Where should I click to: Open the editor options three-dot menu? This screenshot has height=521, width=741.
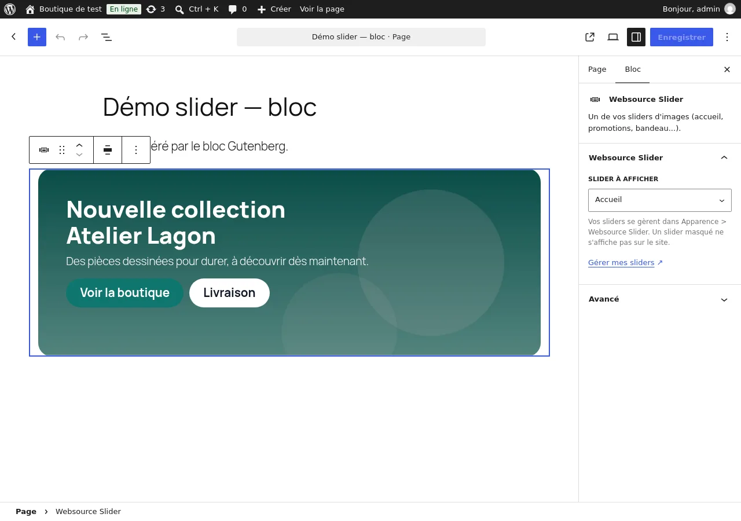click(x=727, y=37)
